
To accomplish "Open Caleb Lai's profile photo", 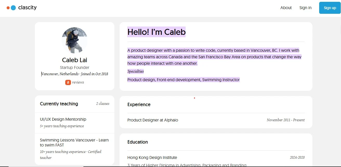I will point(75,40).
